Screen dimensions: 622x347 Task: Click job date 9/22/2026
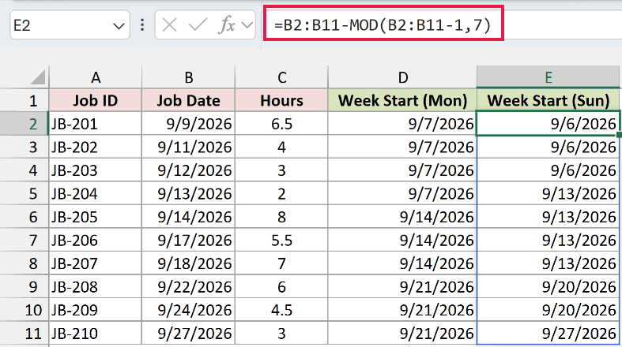pos(188,287)
